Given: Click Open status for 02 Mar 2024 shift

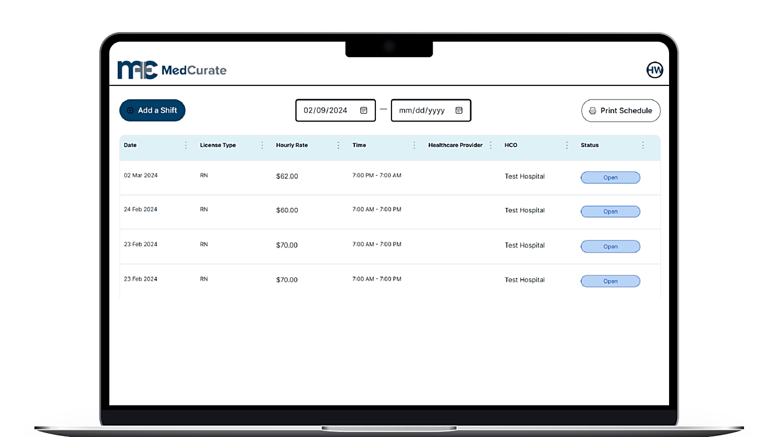Looking at the screenshot, I should pyautogui.click(x=610, y=178).
